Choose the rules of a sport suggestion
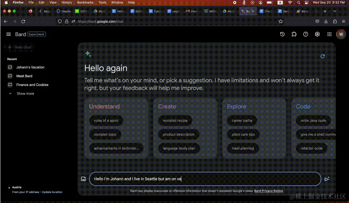349x203 pixels. [x=106, y=120]
